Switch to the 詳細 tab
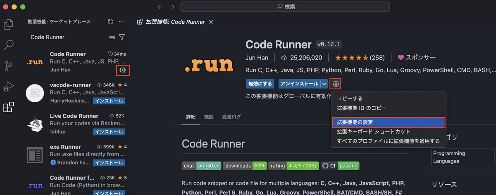The image size is (496, 195). coord(191,117)
